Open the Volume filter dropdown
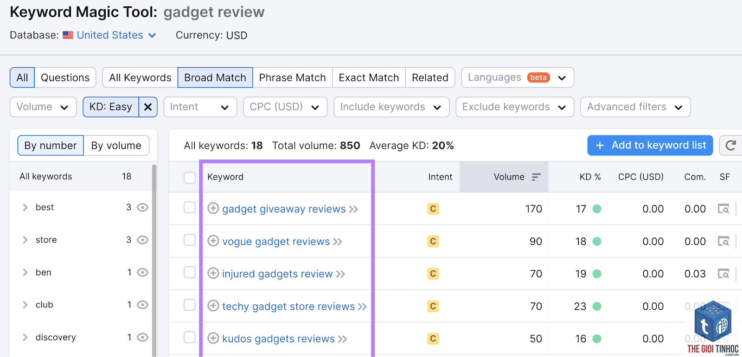Image resolution: width=742 pixels, height=357 pixels. [x=43, y=107]
